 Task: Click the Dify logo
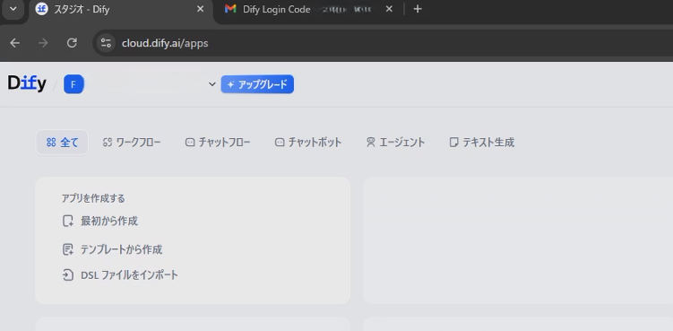click(x=27, y=83)
